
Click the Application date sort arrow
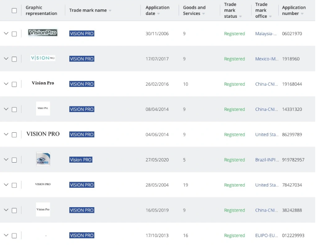coord(158,14)
